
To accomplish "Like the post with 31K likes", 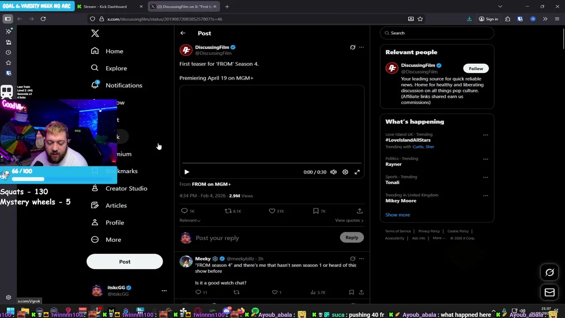I will pyautogui.click(x=276, y=211).
